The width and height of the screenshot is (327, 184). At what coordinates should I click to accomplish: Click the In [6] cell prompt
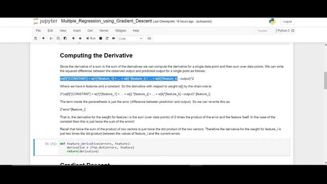[51, 144]
